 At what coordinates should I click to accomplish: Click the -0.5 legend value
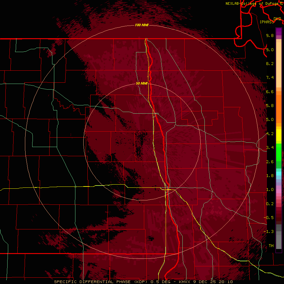[x=269, y=218]
